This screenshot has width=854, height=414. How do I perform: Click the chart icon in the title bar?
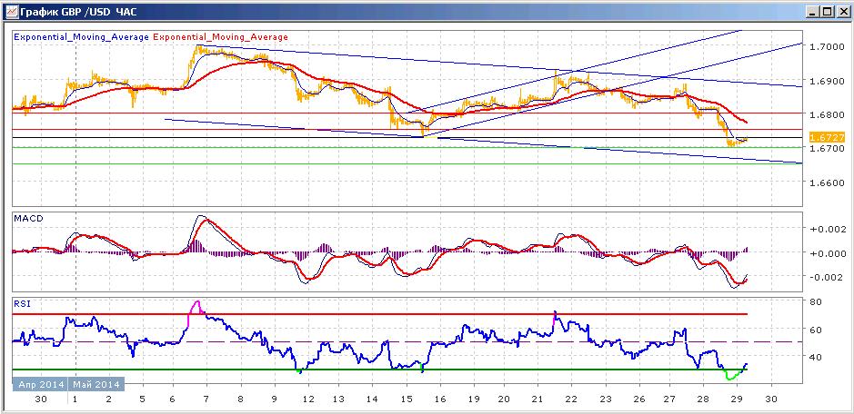[12, 11]
